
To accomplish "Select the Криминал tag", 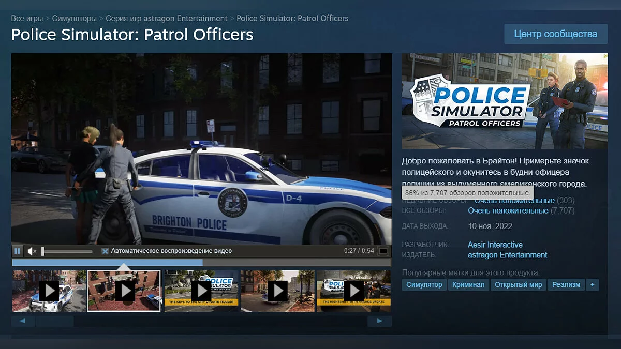I will (468, 285).
